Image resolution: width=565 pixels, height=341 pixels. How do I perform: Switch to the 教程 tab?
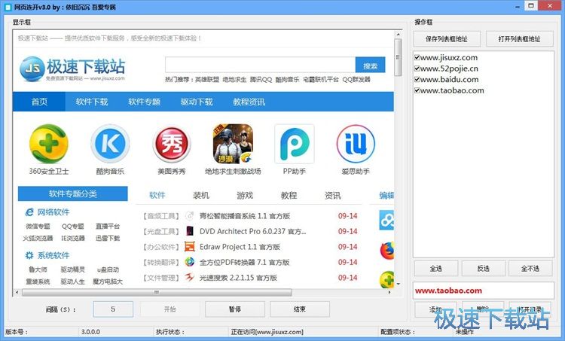pos(289,195)
